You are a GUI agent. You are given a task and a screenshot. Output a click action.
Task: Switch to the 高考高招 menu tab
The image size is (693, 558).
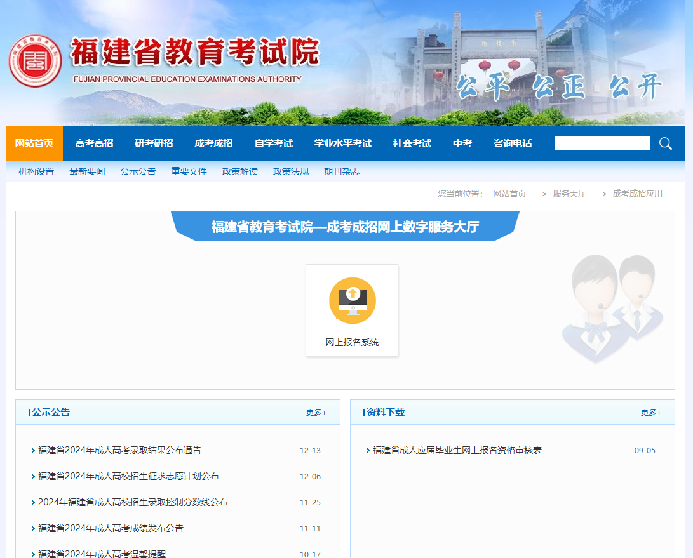point(93,143)
